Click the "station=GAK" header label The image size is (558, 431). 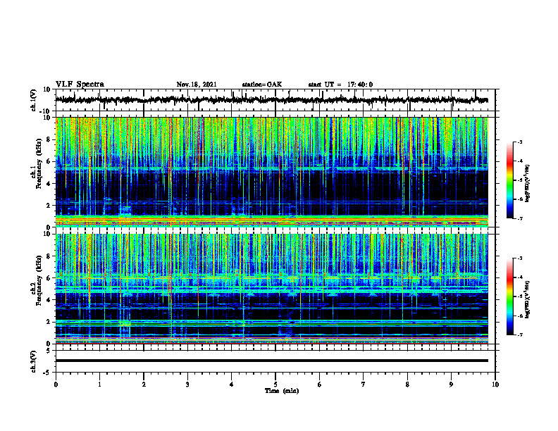262,85
